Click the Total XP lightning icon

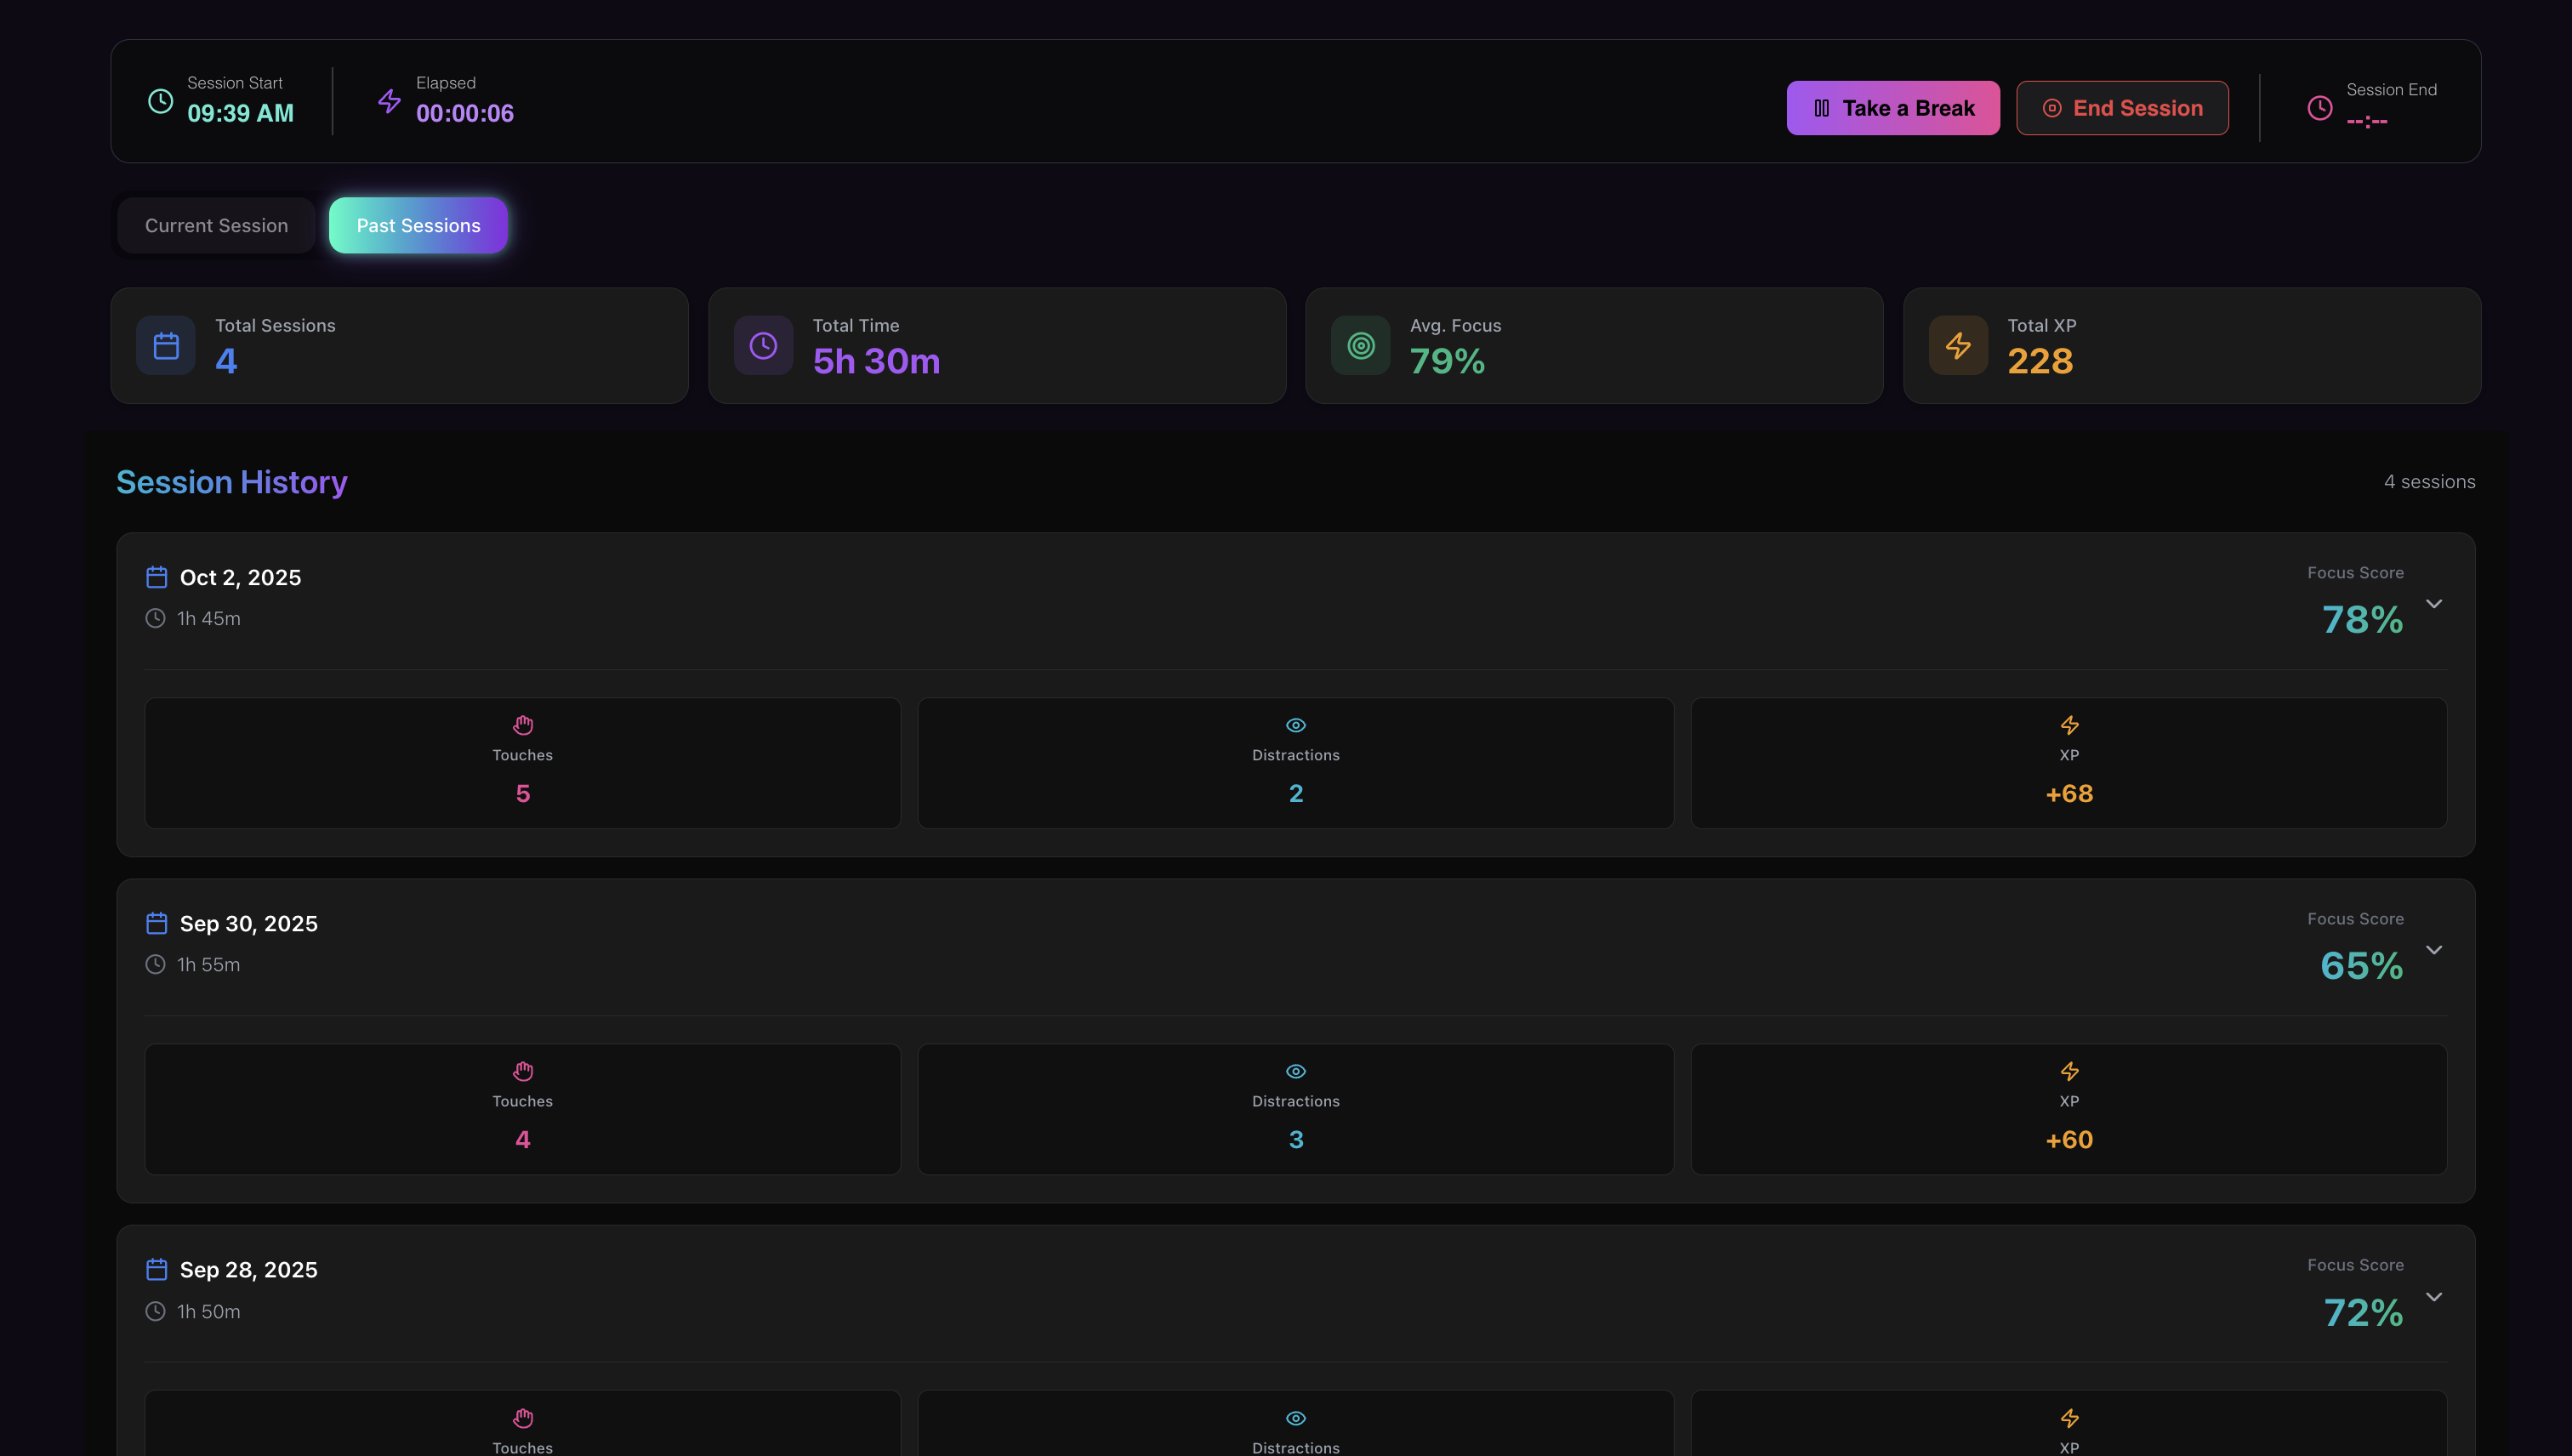pos(1958,346)
